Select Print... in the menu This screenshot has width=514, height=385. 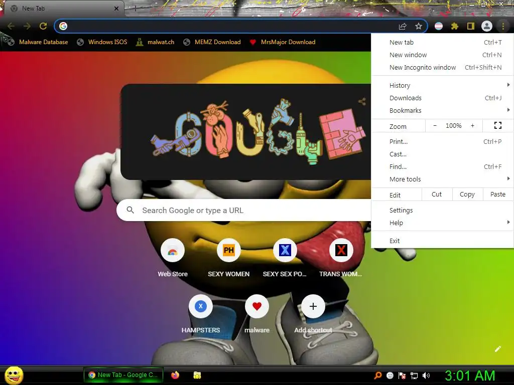coord(442,142)
